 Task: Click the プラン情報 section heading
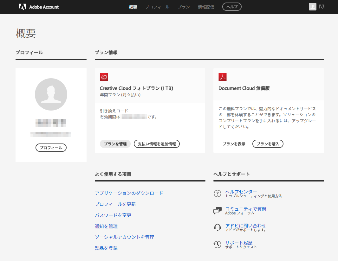point(106,53)
